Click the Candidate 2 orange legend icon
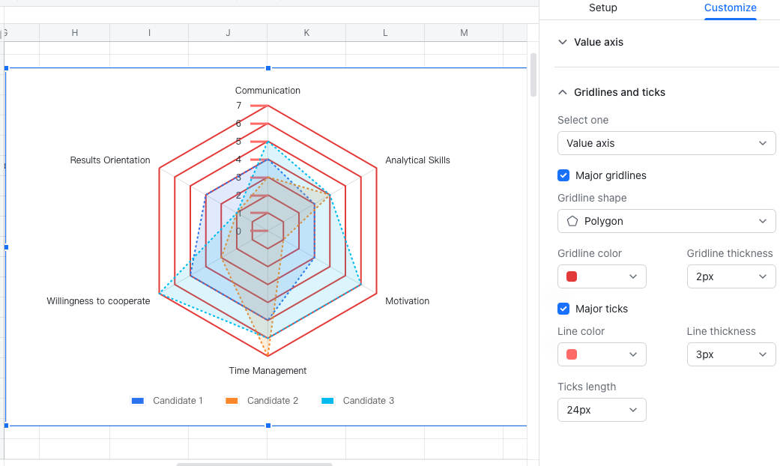Screen dimensions: 780x466 point(232,401)
